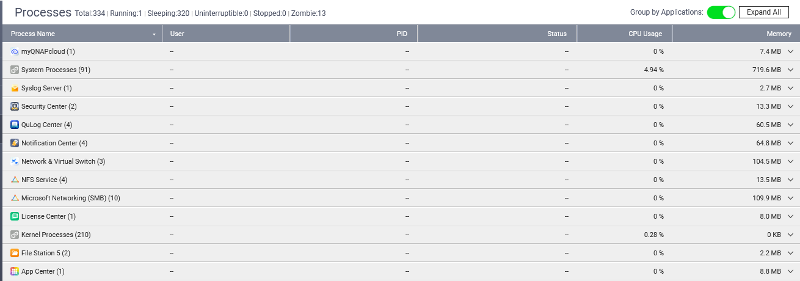The width and height of the screenshot is (800, 281).
Task: Click the PID column header
Action: [402, 34]
